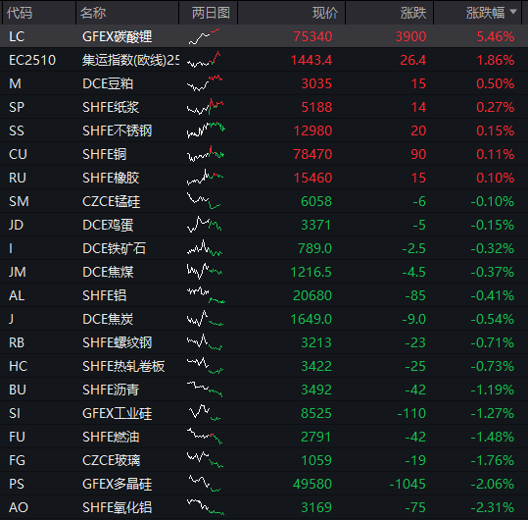View the SHFE纸浆 sparkline chart
This screenshot has height=520, width=528.
click(206, 107)
